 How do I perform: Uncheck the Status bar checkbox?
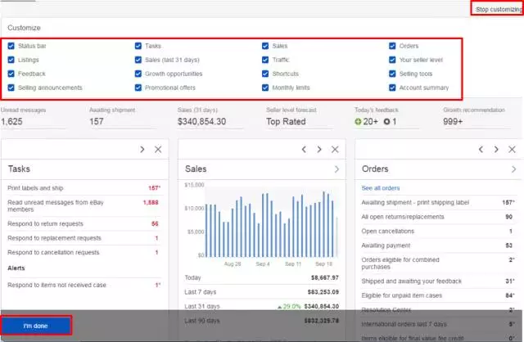(x=11, y=47)
